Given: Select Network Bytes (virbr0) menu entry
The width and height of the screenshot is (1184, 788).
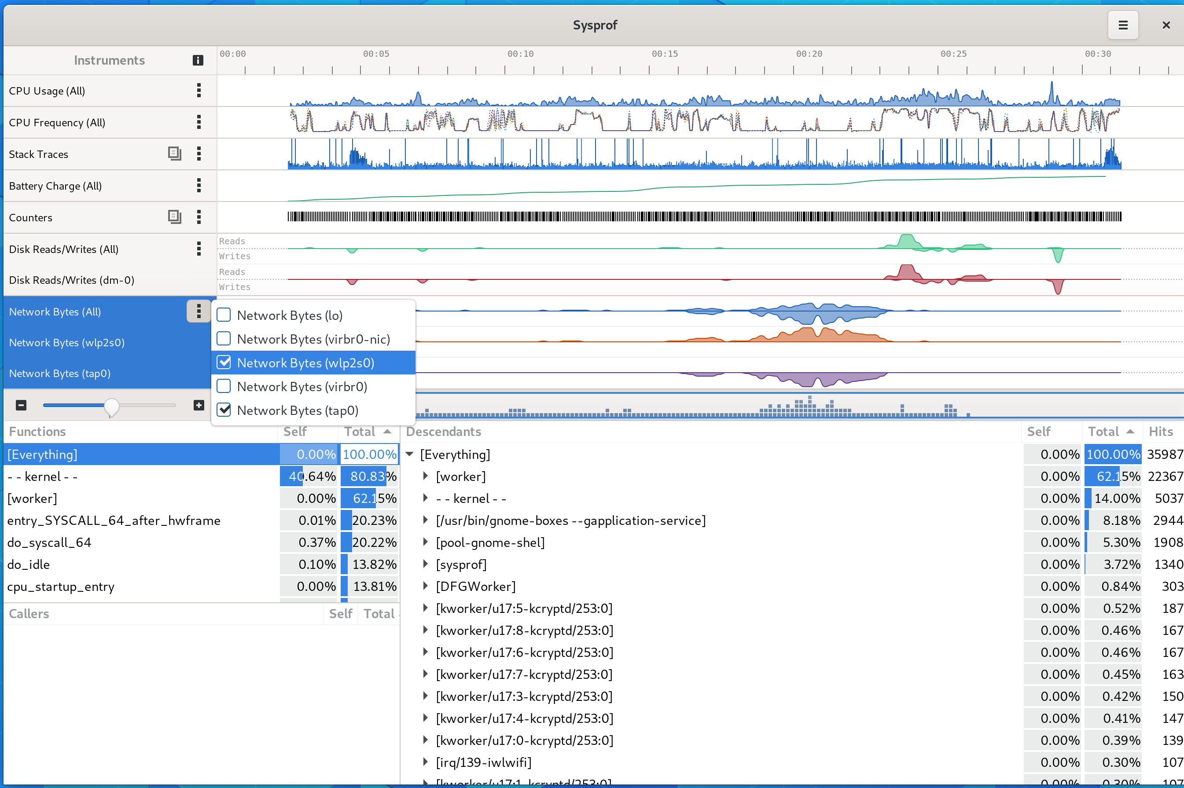Looking at the screenshot, I should tap(302, 386).
